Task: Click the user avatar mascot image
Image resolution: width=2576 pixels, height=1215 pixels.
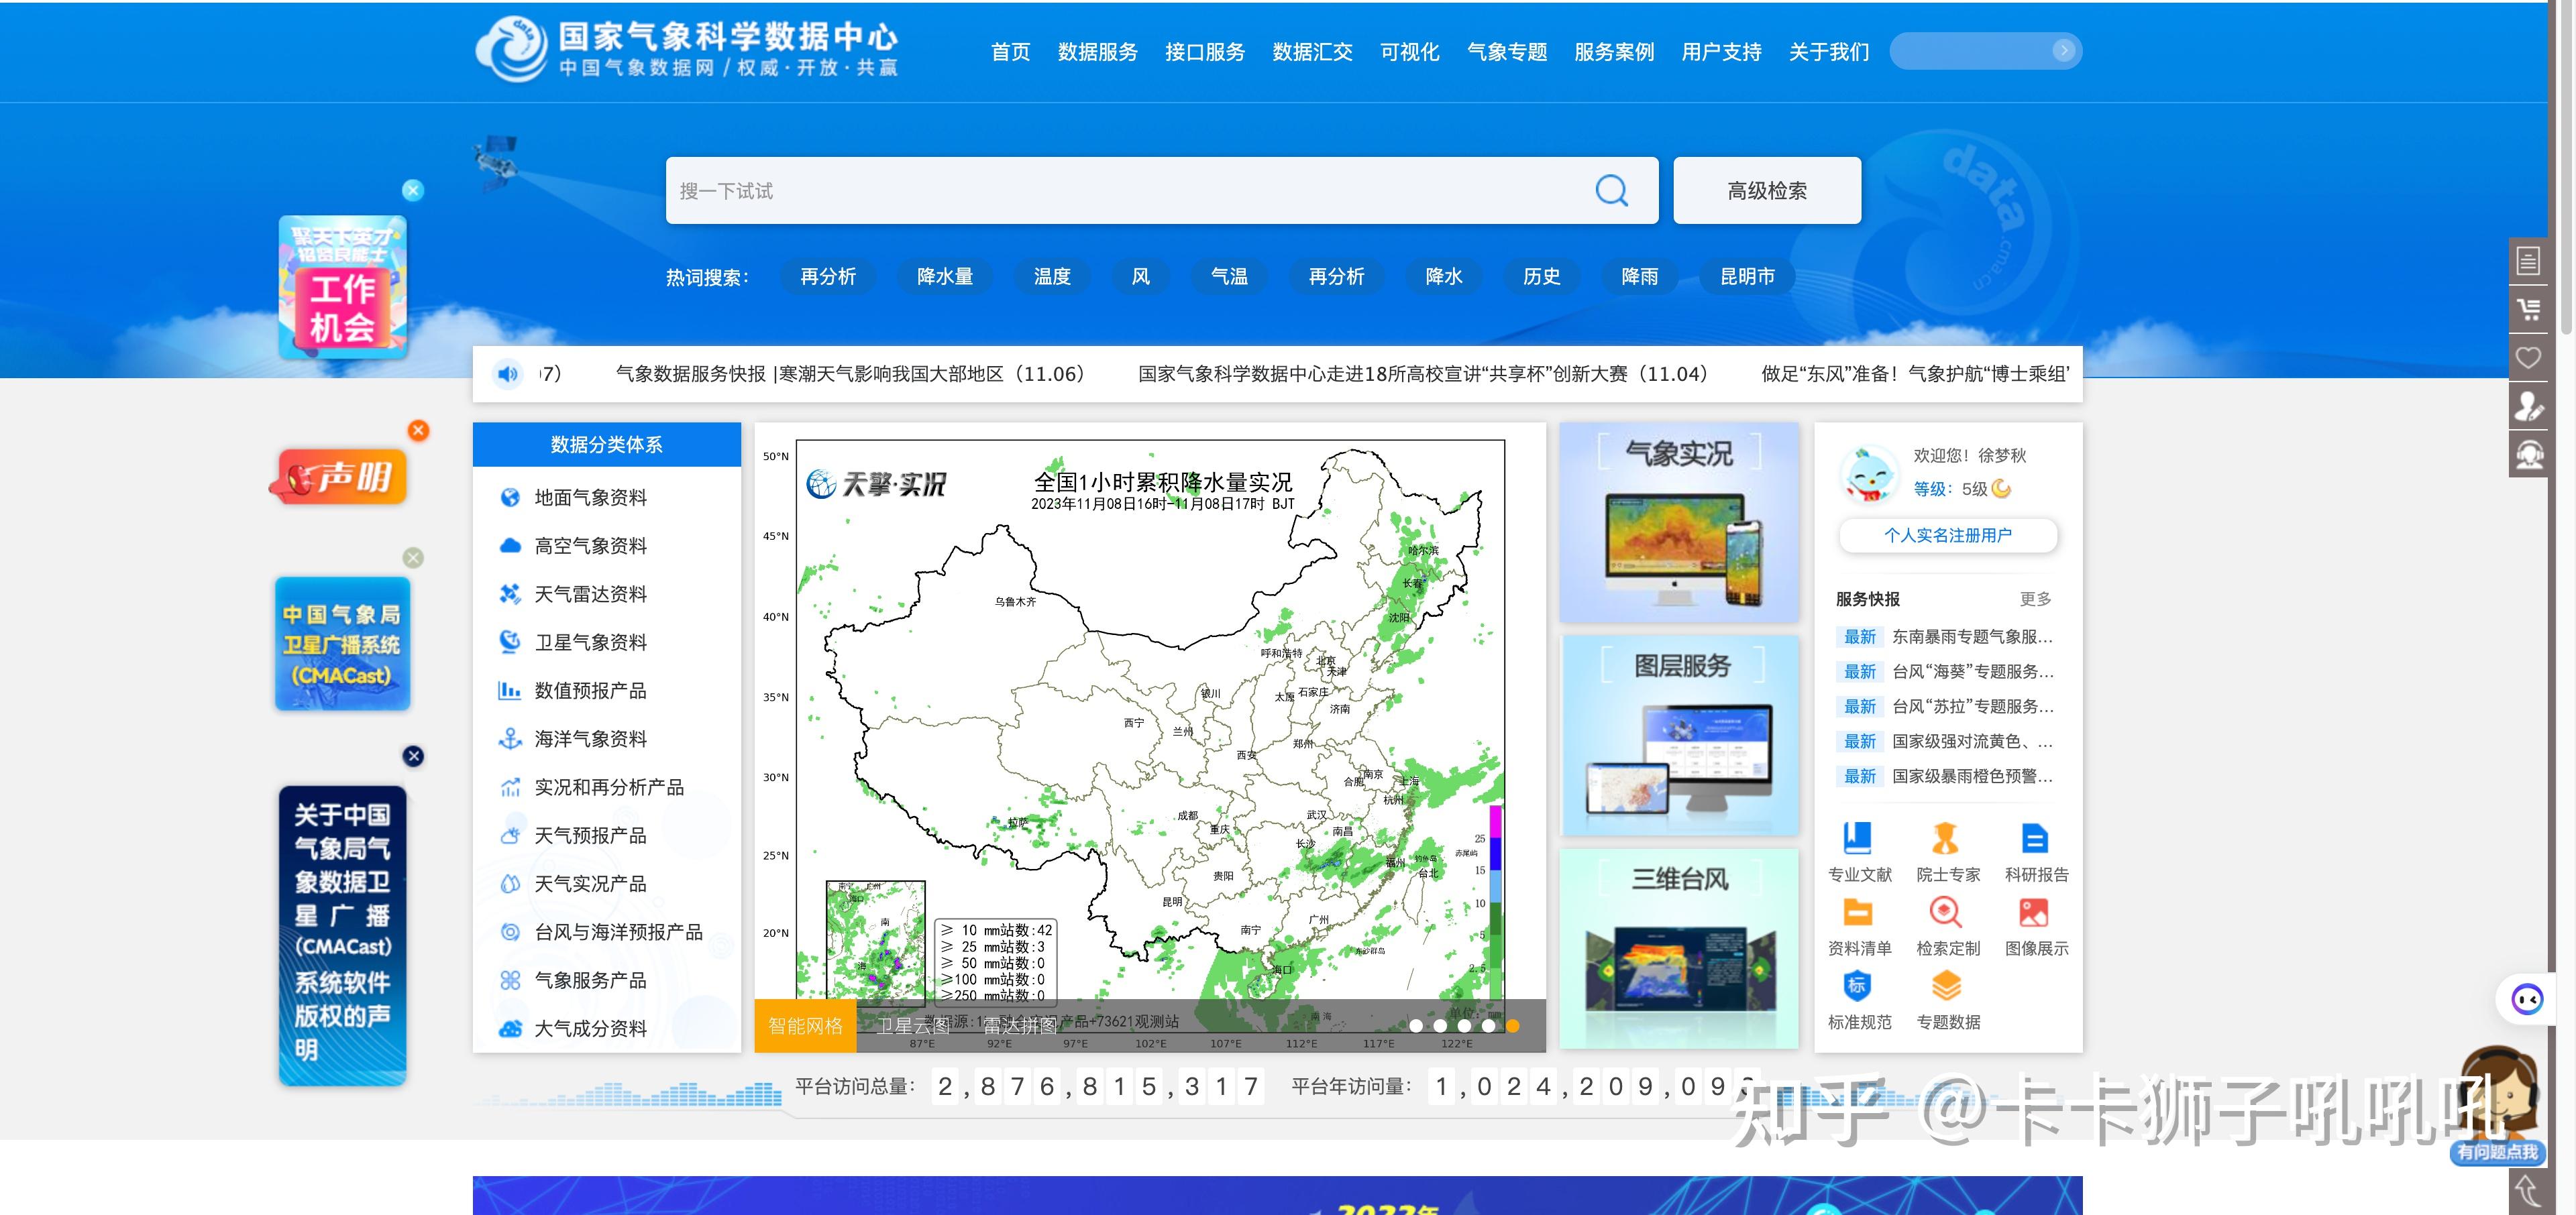Action: [x=1869, y=475]
